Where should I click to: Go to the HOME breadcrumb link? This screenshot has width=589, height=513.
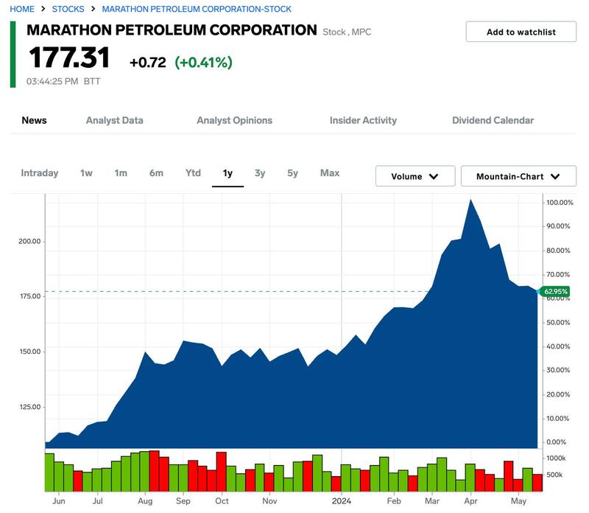pos(22,9)
